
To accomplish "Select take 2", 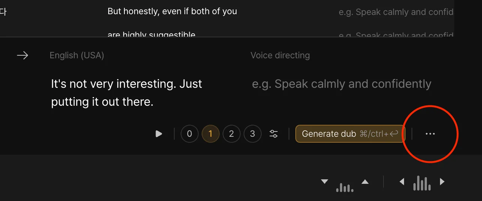I will click(x=232, y=134).
